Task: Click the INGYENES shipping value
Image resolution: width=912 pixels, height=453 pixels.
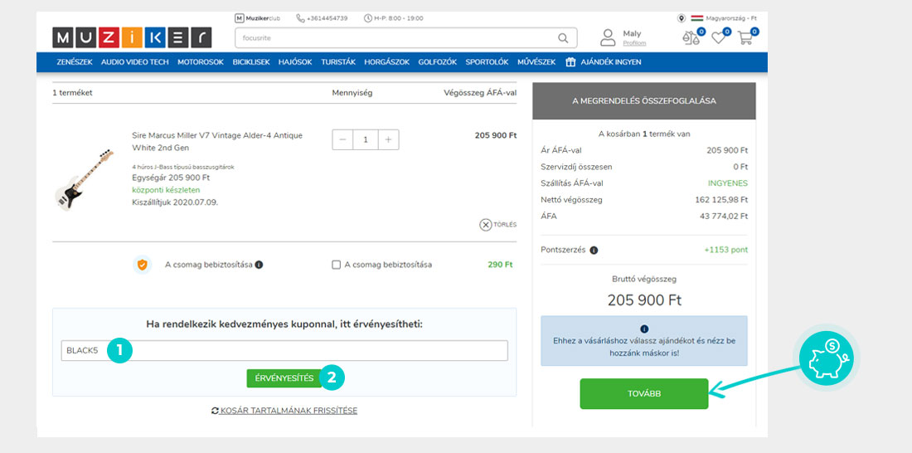Action: (728, 183)
